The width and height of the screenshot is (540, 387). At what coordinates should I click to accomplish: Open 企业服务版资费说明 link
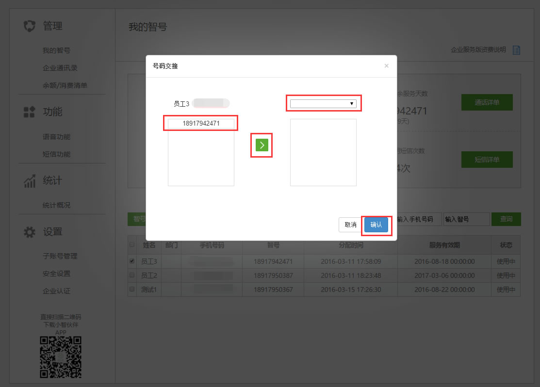tap(478, 50)
